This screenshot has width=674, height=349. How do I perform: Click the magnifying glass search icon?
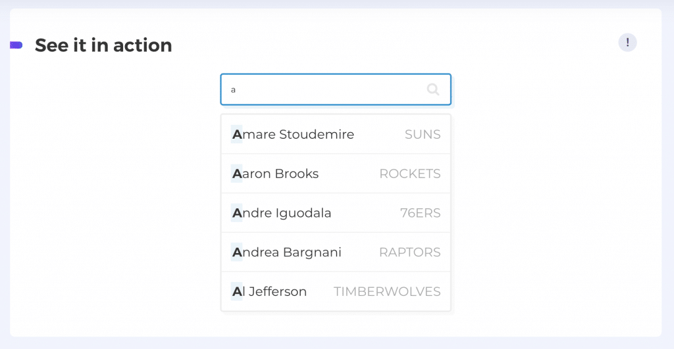point(433,89)
